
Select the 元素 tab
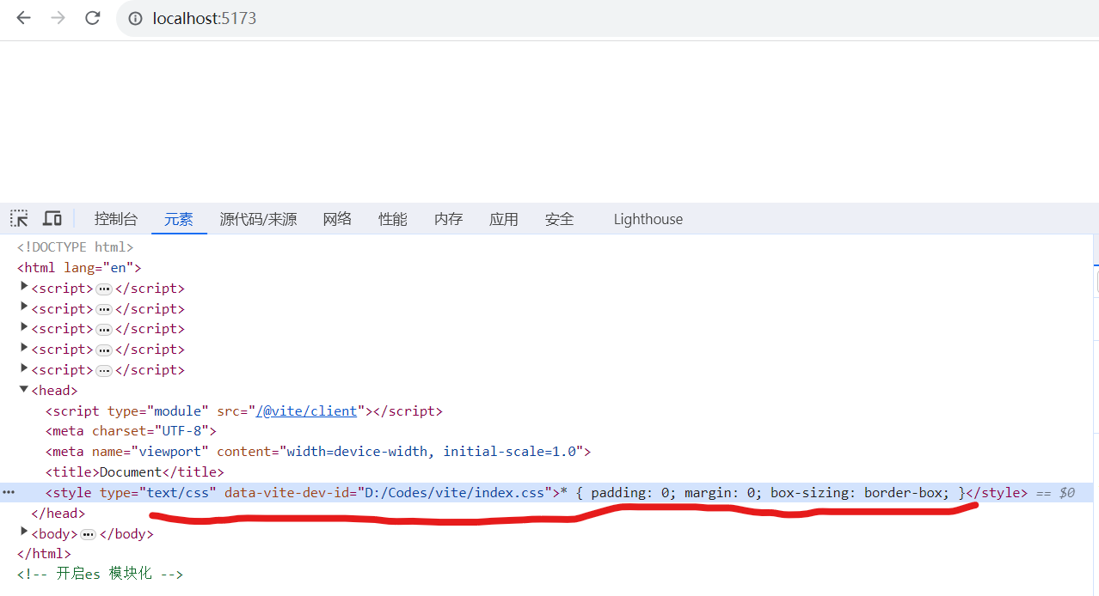click(179, 219)
